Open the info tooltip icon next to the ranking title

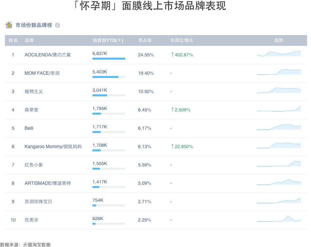click(x=57, y=25)
